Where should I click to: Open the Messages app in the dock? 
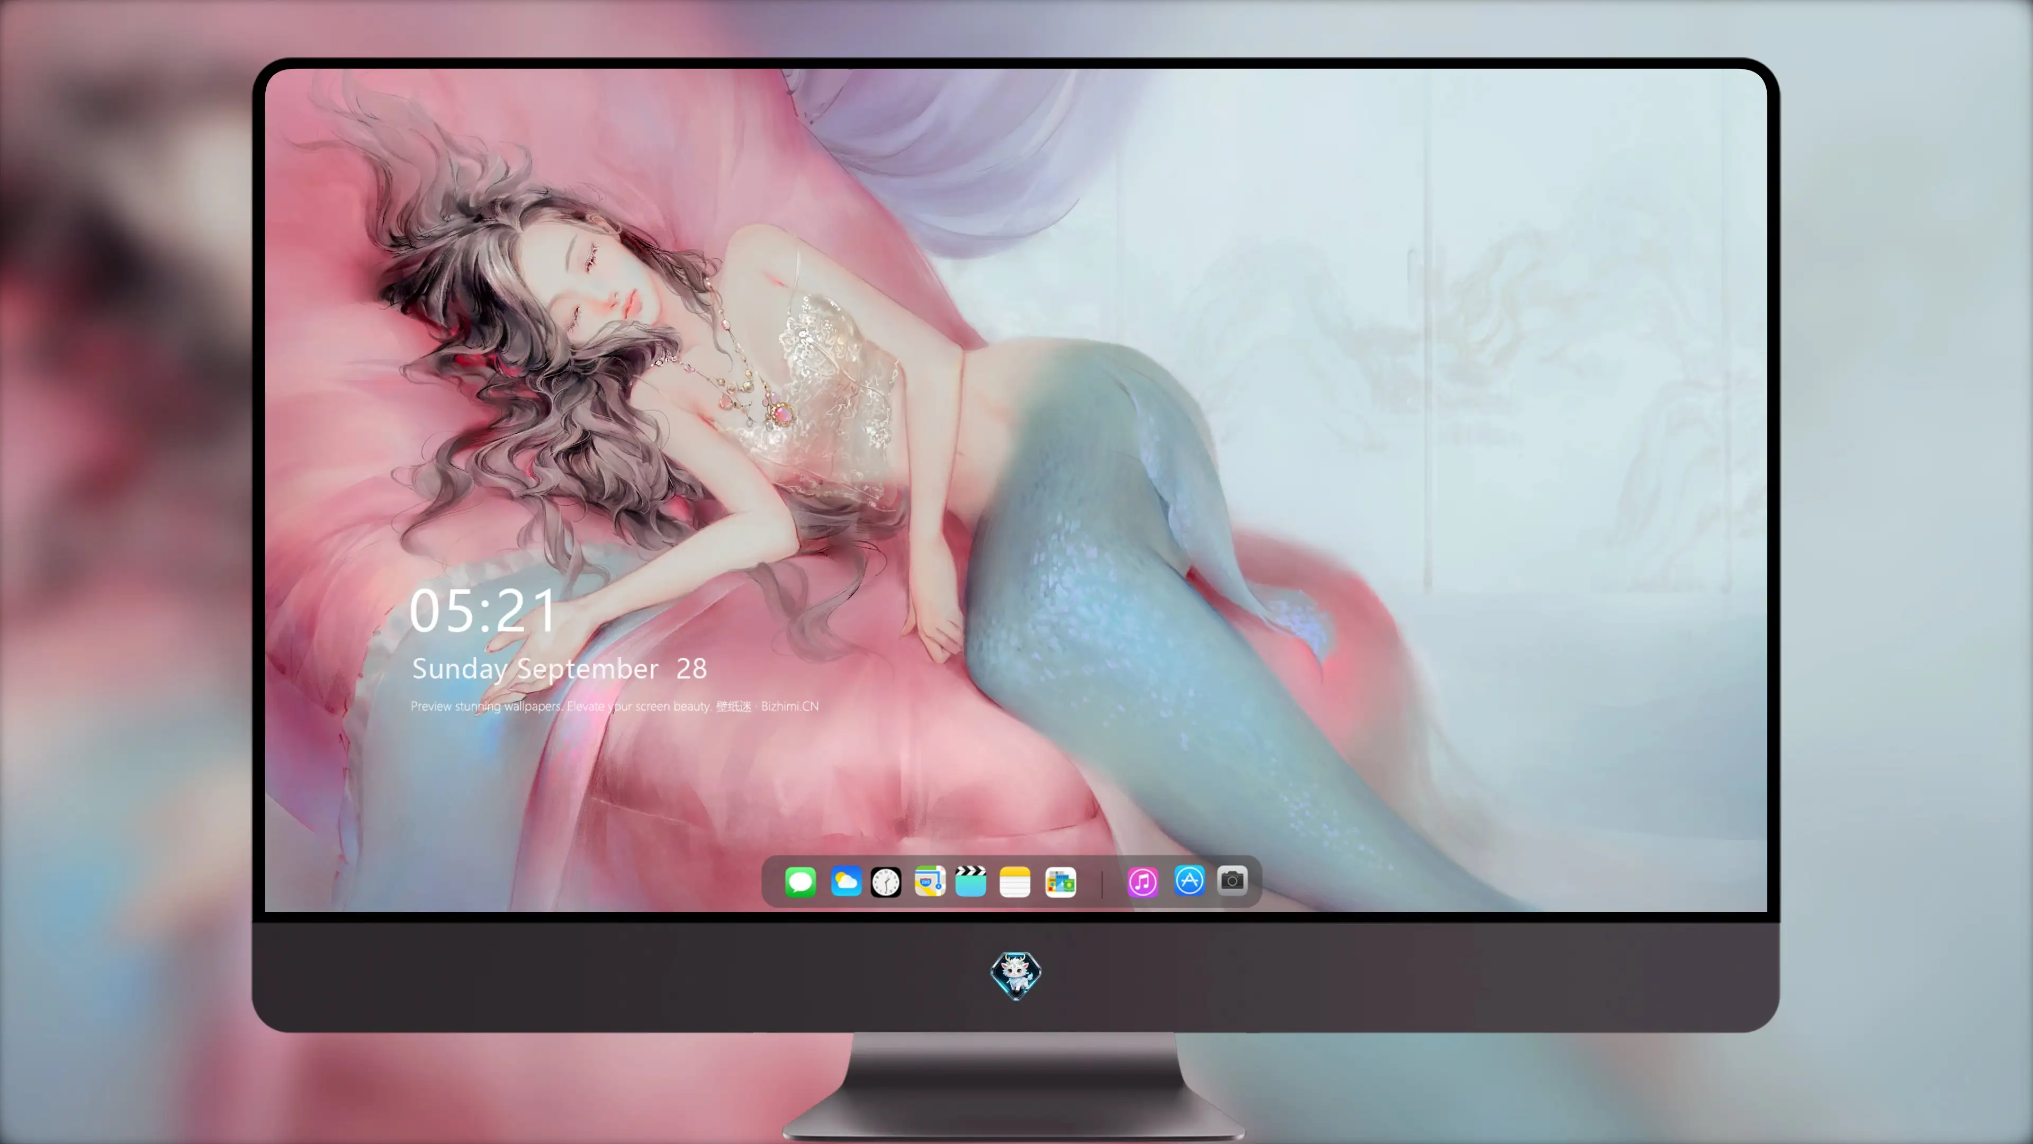coord(800,882)
